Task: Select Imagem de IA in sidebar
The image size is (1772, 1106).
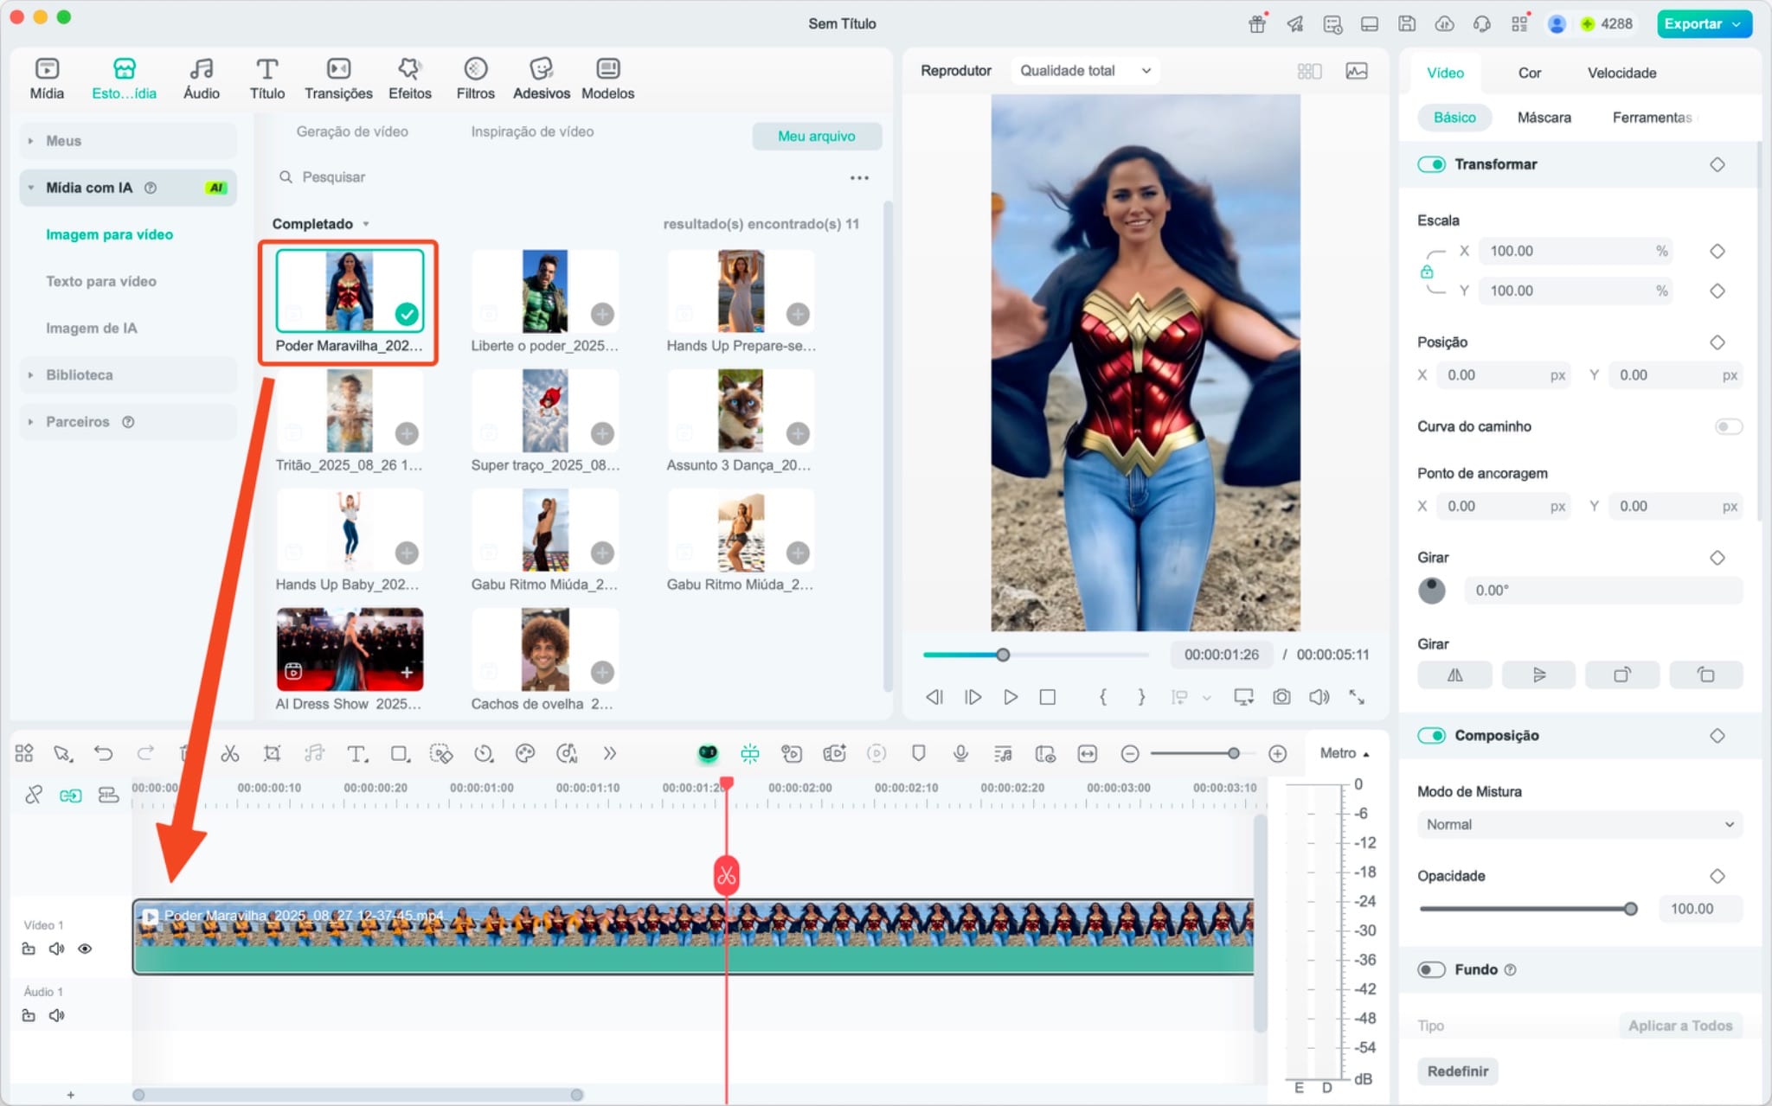Action: [x=91, y=328]
